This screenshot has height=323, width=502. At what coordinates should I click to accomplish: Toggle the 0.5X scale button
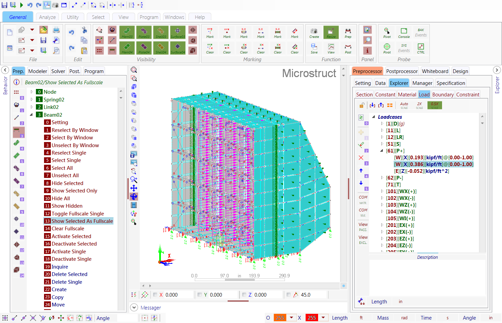[x=435, y=105]
